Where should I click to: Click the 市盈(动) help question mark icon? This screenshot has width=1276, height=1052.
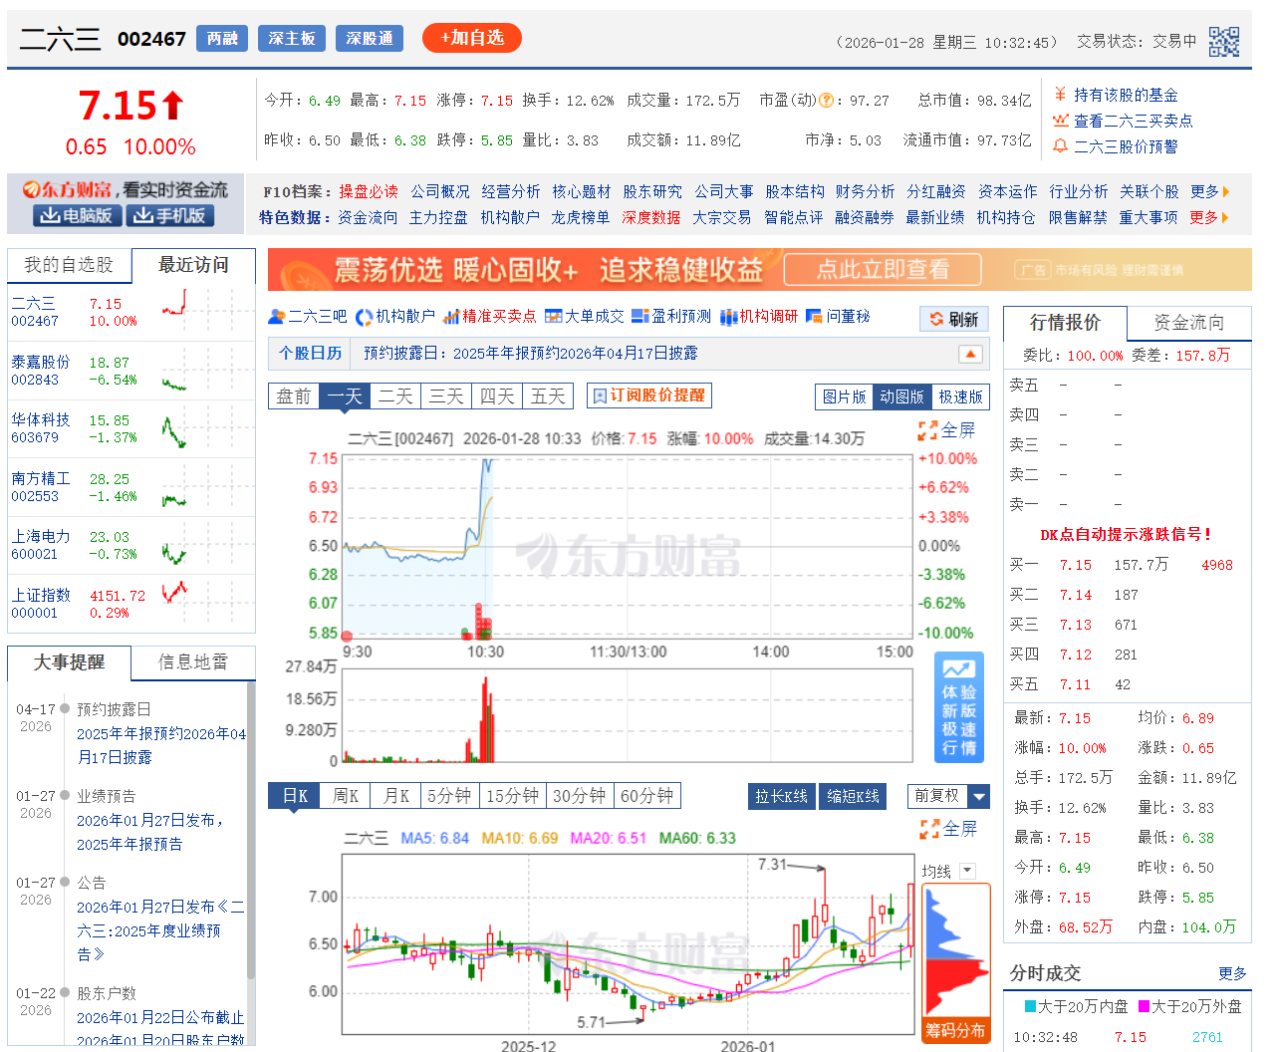826,100
